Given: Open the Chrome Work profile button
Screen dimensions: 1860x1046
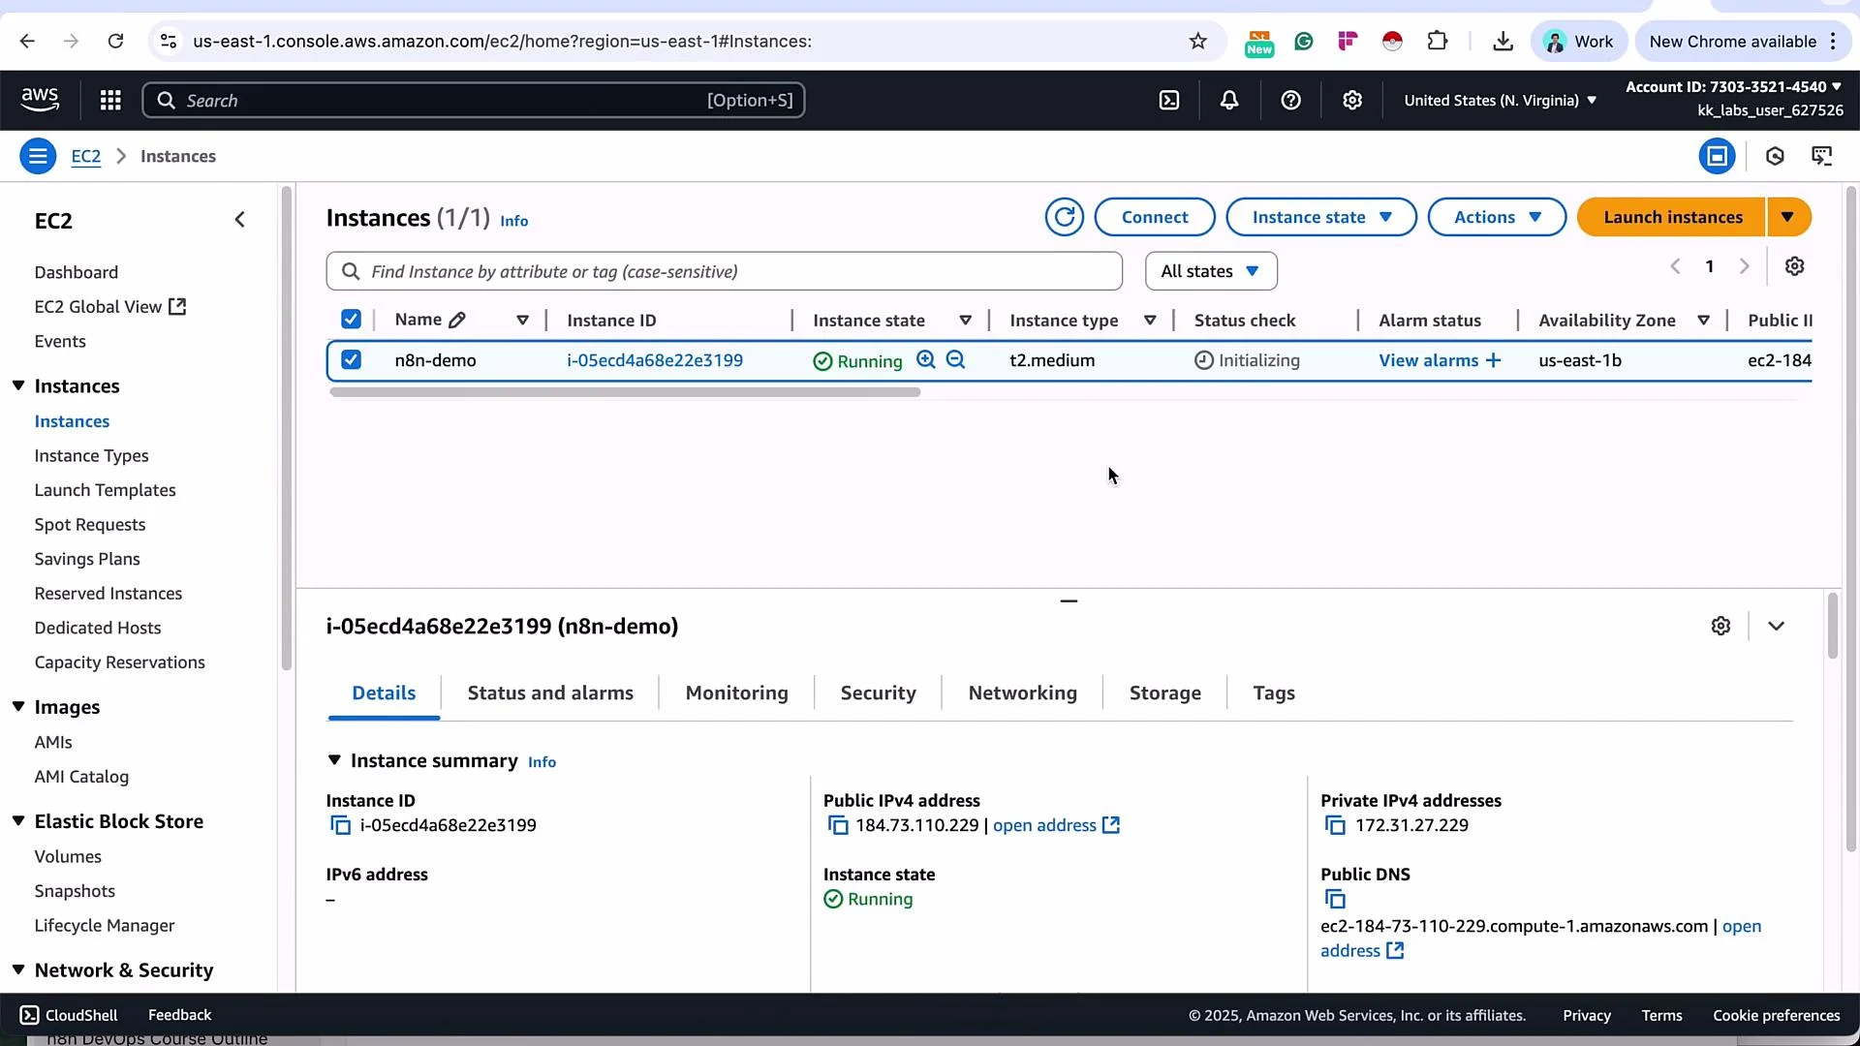Looking at the screenshot, I should (1579, 41).
